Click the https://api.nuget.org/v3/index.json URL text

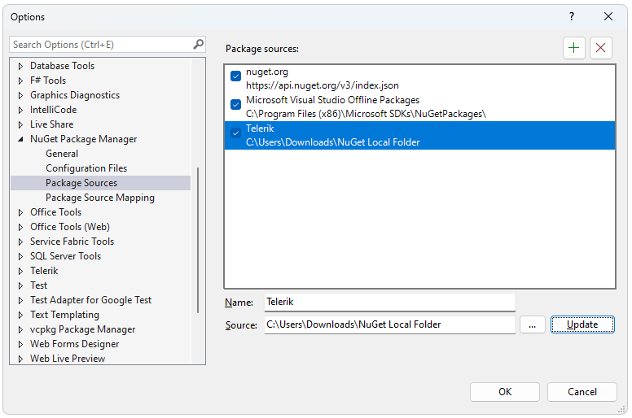coord(322,85)
